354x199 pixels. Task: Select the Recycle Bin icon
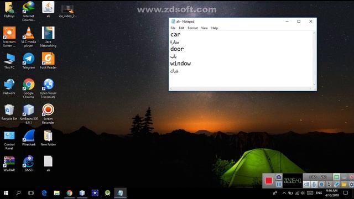coord(9,112)
